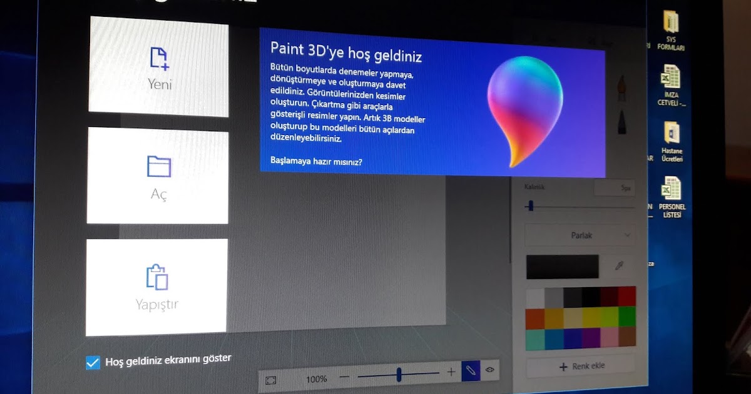
Task: Select the bright red color swatch
Action: 627,296
